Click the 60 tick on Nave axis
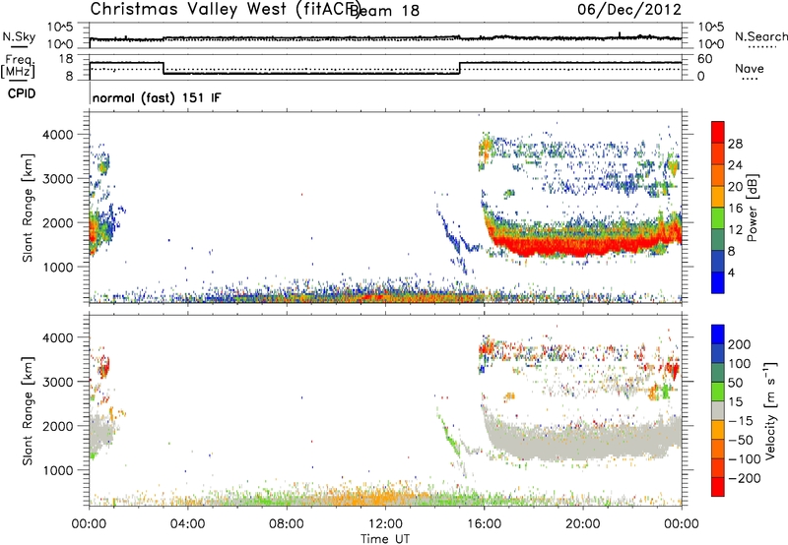This screenshot has height=545, width=788. [x=705, y=59]
